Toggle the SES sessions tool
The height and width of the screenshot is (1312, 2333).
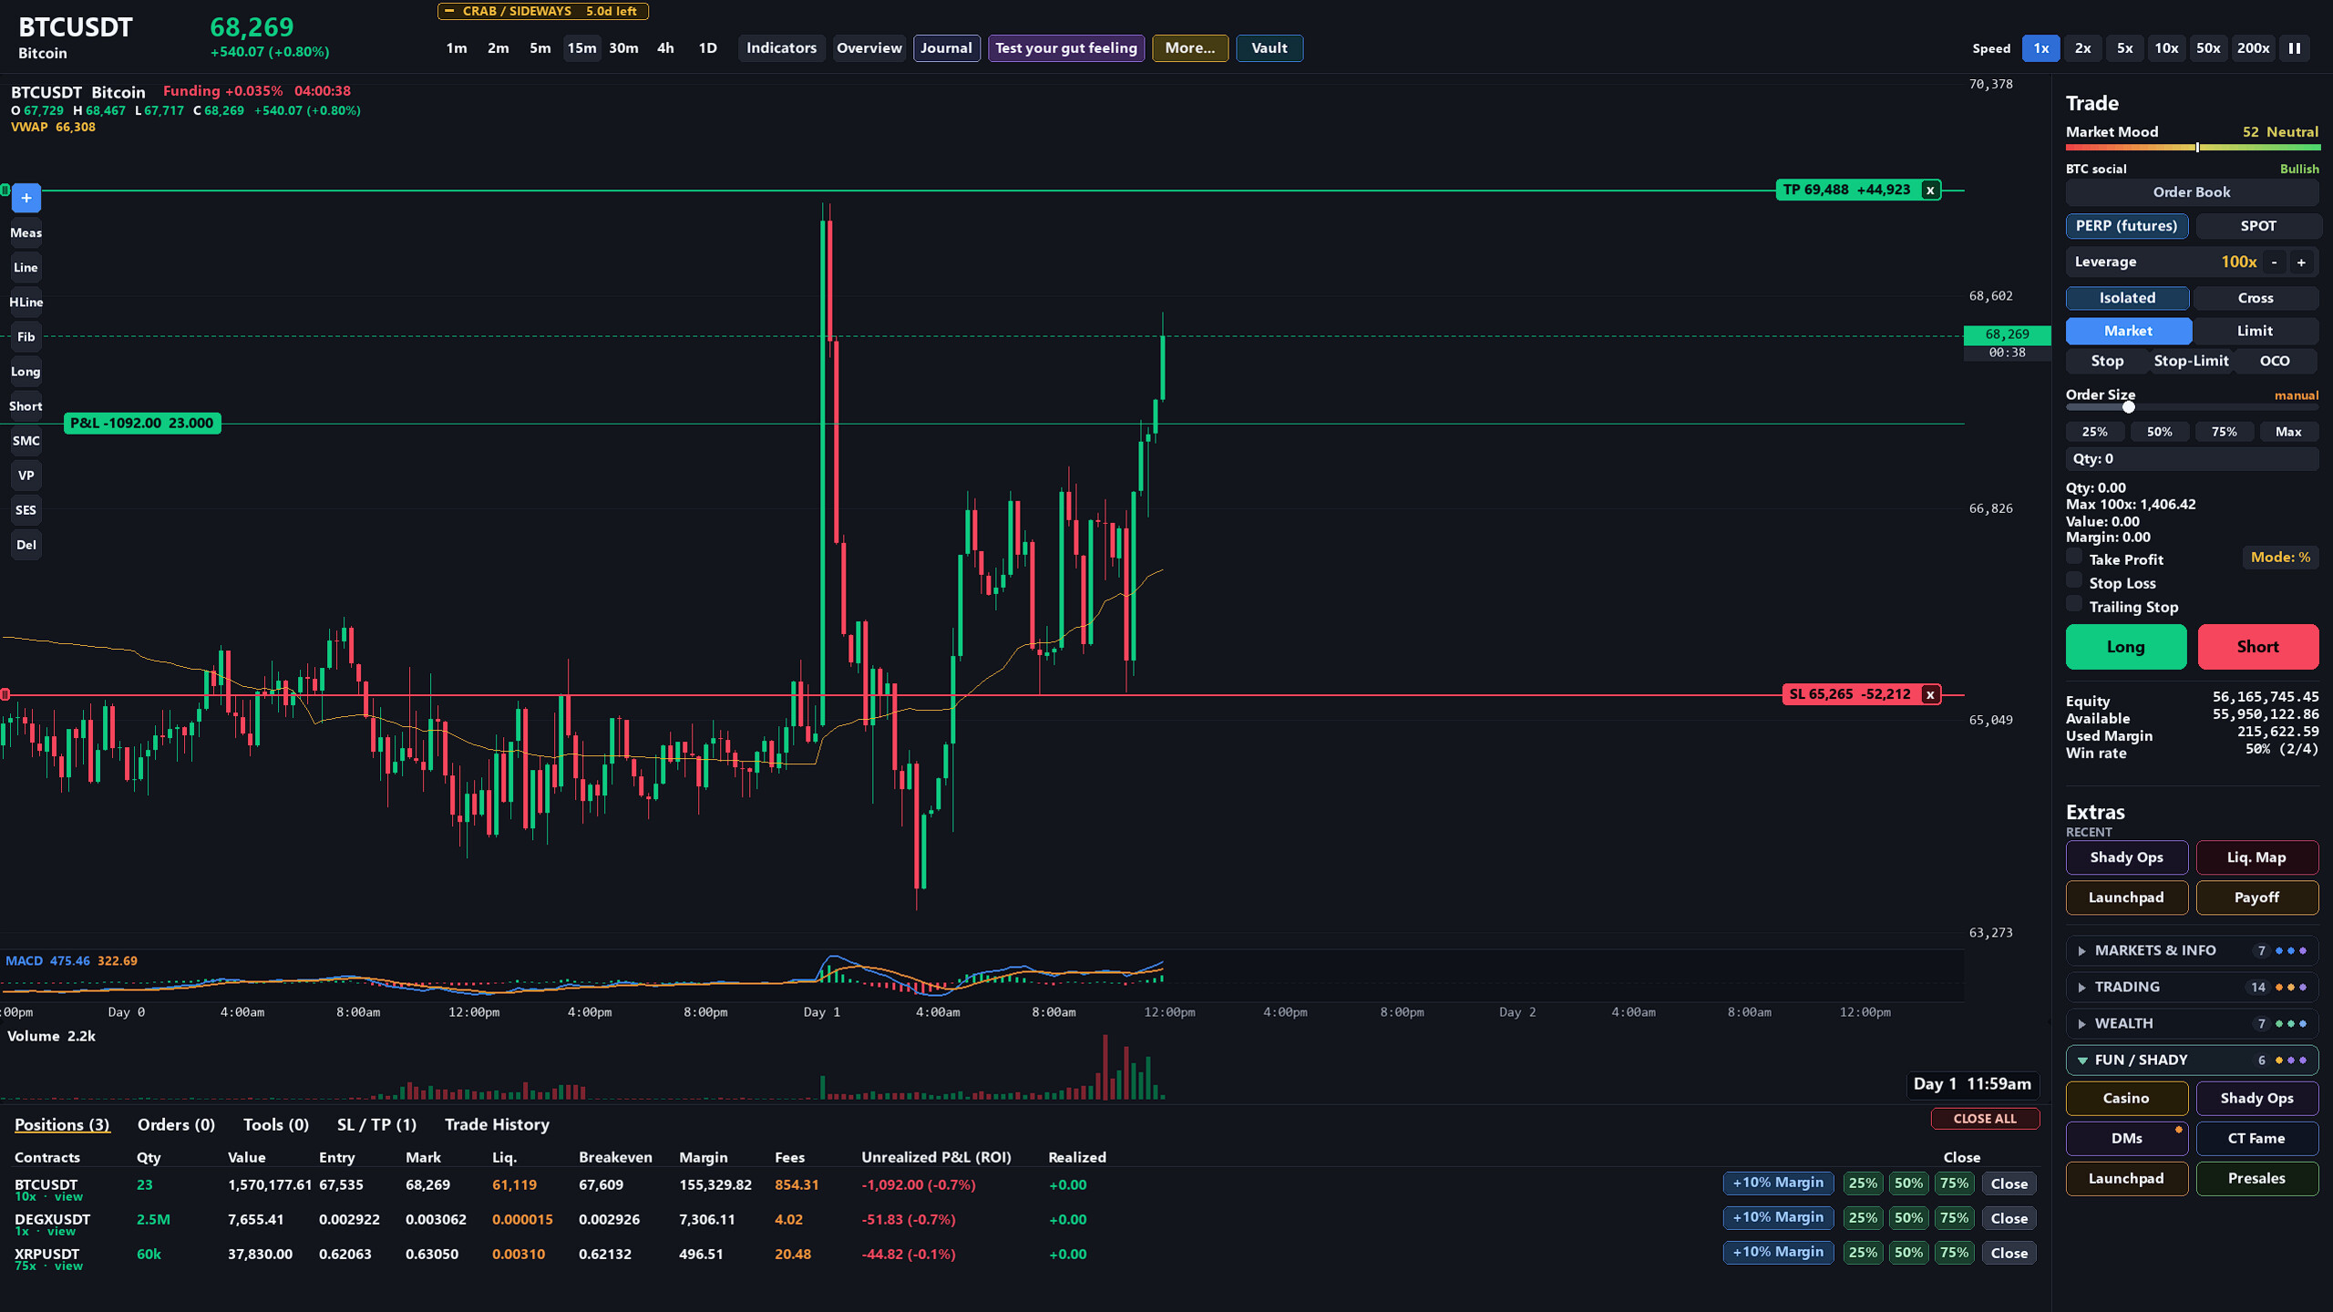click(x=26, y=509)
